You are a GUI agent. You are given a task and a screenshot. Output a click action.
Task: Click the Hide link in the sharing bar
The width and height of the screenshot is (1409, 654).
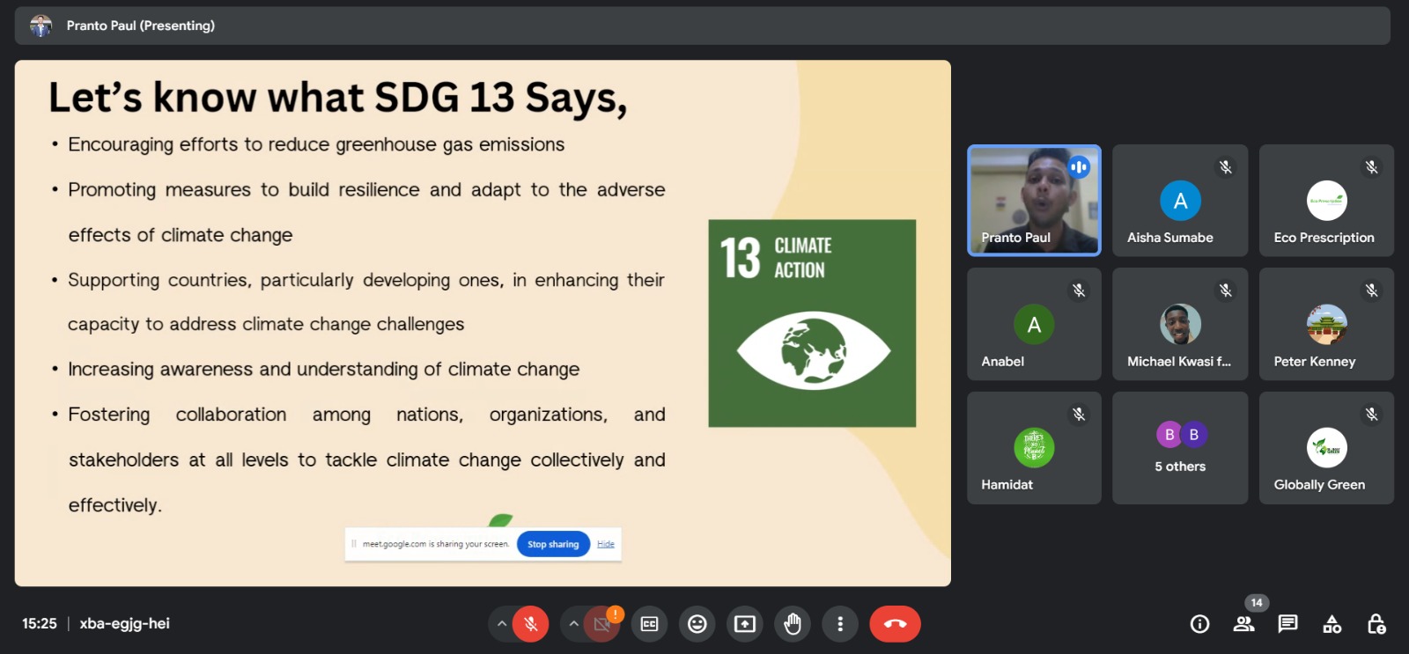606,544
